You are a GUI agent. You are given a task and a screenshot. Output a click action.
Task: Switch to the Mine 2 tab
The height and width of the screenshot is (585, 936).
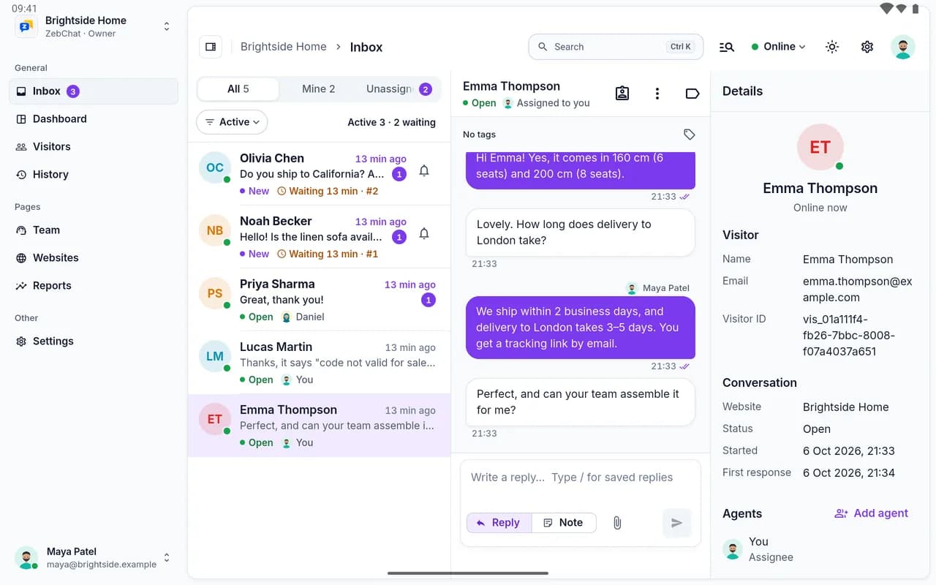[x=319, y=89]
